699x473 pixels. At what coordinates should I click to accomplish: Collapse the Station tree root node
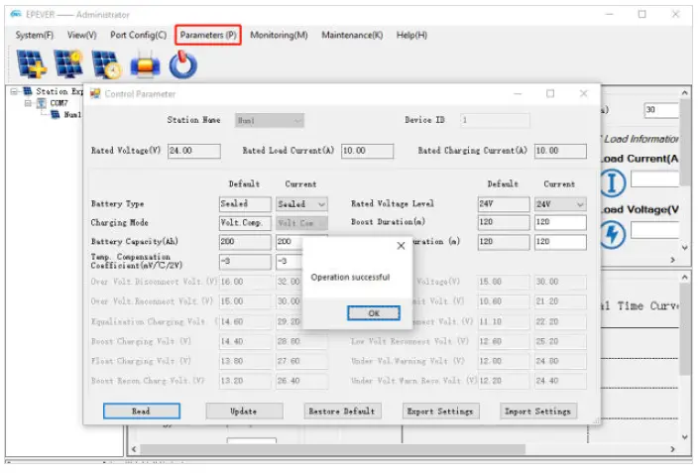[x=14, y=92]
